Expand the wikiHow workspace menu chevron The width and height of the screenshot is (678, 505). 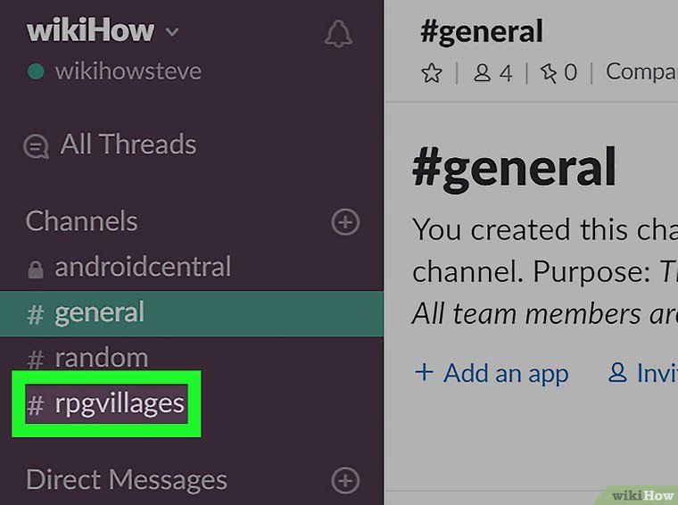172,33
